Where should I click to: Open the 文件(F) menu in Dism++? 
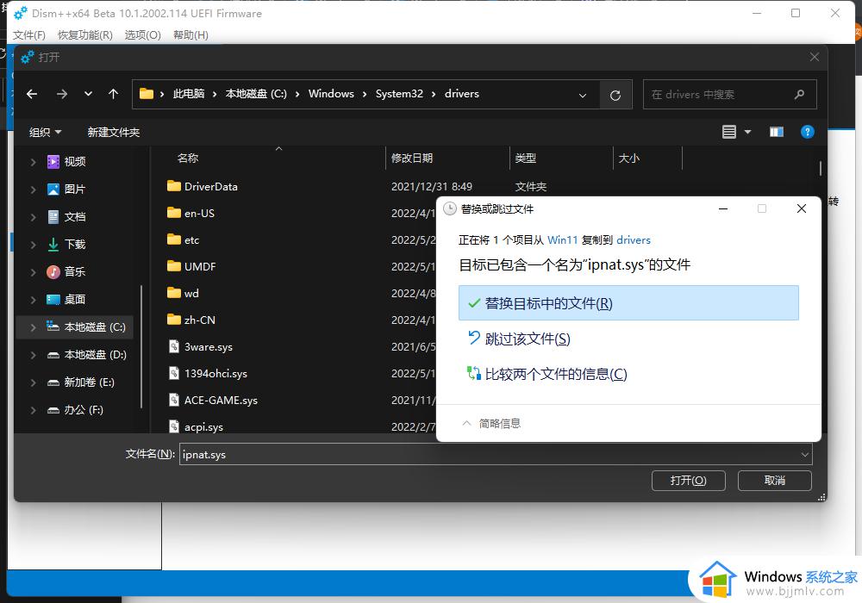tap(29, 35)
